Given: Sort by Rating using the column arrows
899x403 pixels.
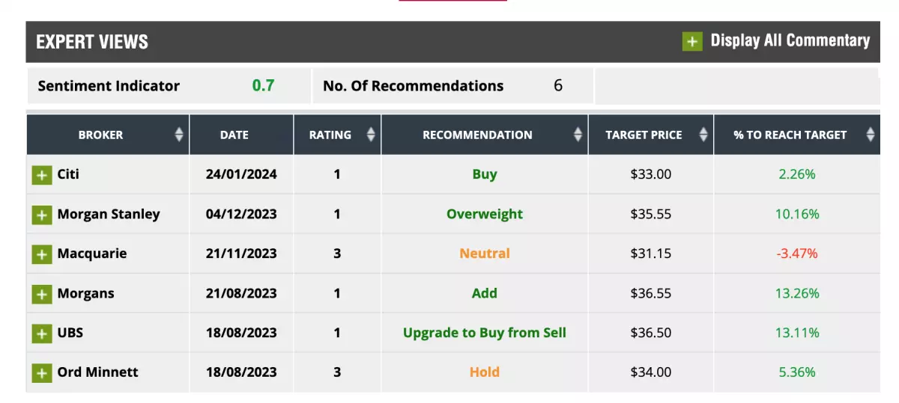Looking at the screenshot, I should 371,135.
